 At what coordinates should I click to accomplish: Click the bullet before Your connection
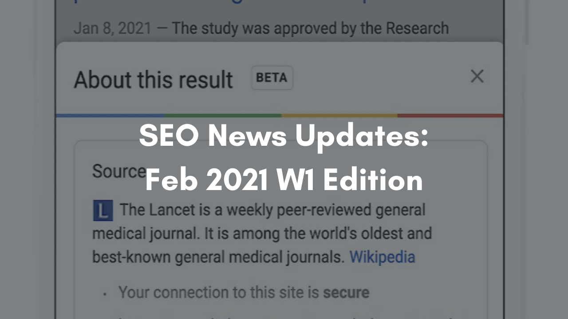[105, 294]
